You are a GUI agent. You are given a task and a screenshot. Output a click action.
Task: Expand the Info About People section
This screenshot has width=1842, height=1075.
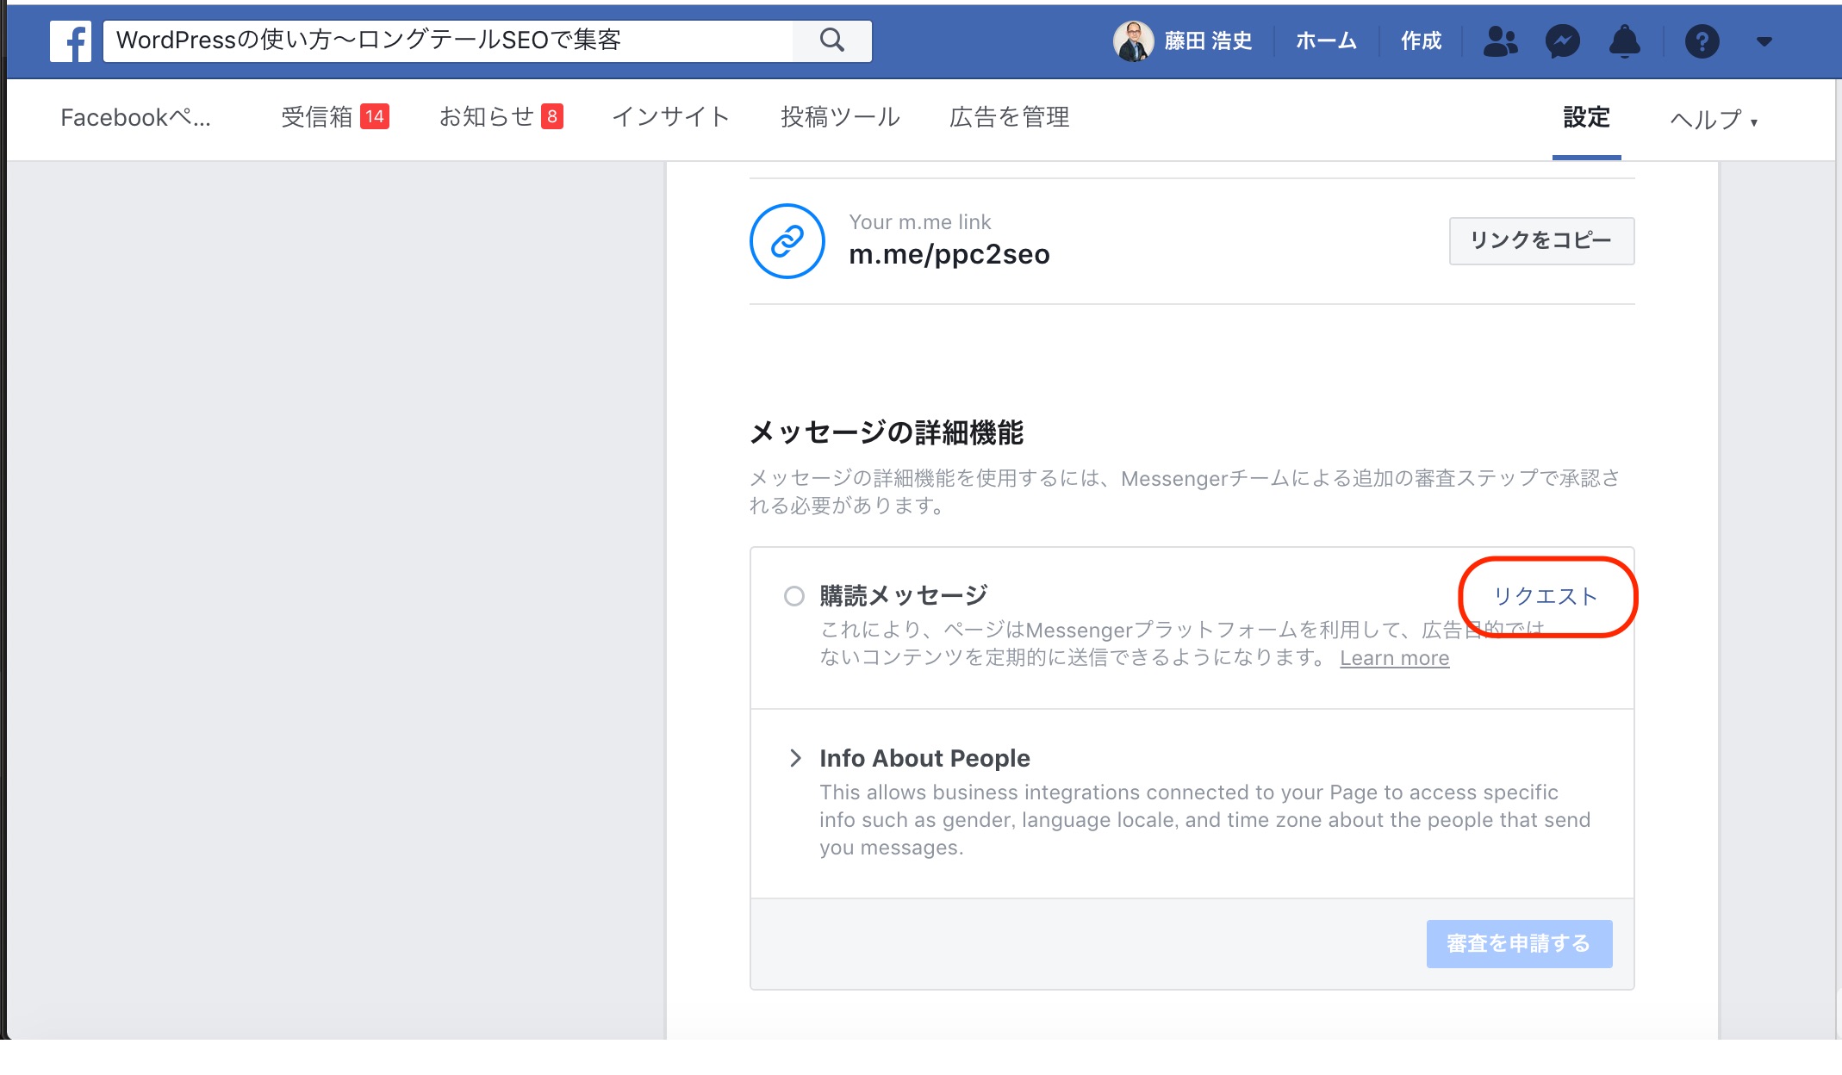(795, 758)
